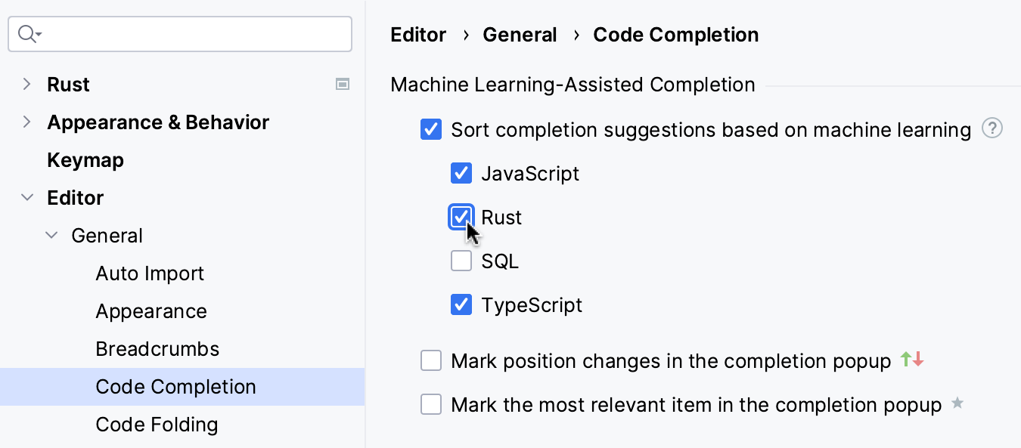This screenshot has width=1021, height=448.
Task: Enable marking the most relevant completion item
Action: pos(431,404)
